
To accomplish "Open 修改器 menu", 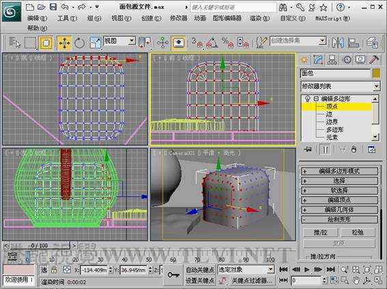I will click(x=179, y=18).
